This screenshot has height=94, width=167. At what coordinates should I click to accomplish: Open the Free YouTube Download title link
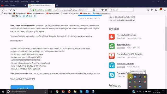(x=126, y=35)
